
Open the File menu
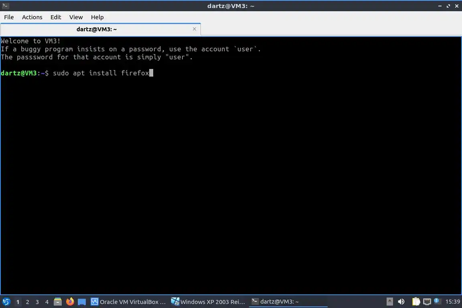(9, 17)
